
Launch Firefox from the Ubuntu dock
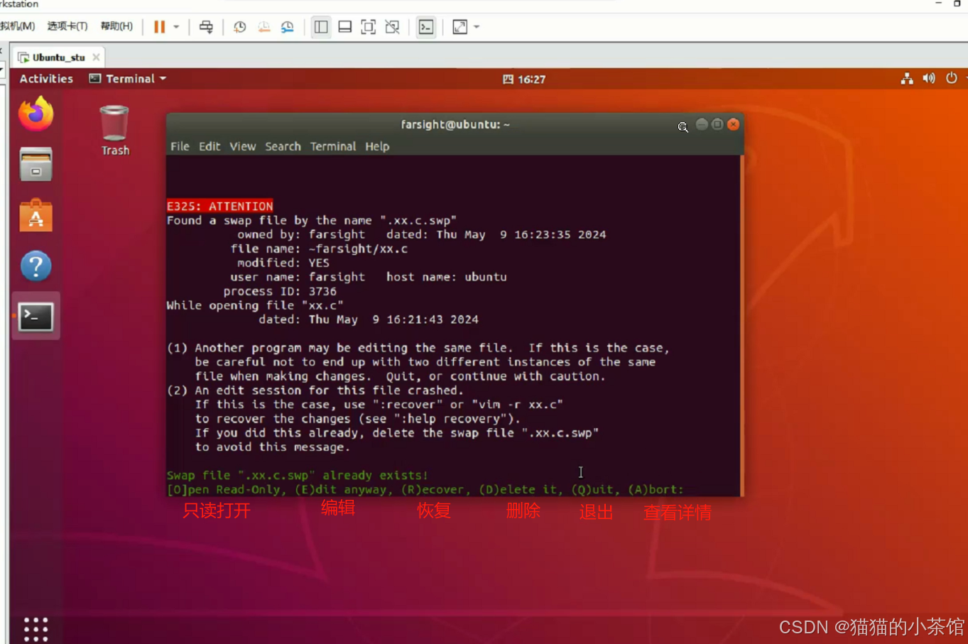pos(36,114)
